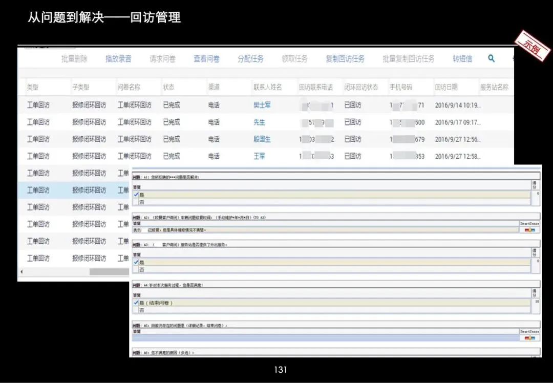The height and width of the screenshot is (383, 553).
Task: Sort by the 问卷名称 column header
Action: [129, 87]
